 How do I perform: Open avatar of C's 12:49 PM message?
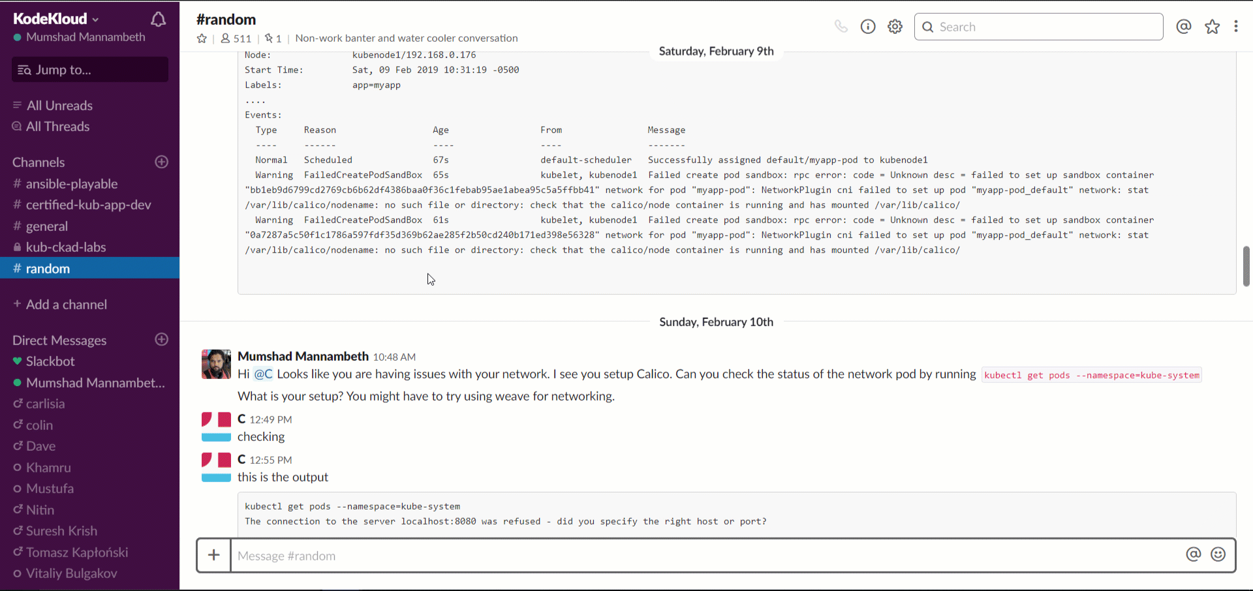(x=216, y=427)
